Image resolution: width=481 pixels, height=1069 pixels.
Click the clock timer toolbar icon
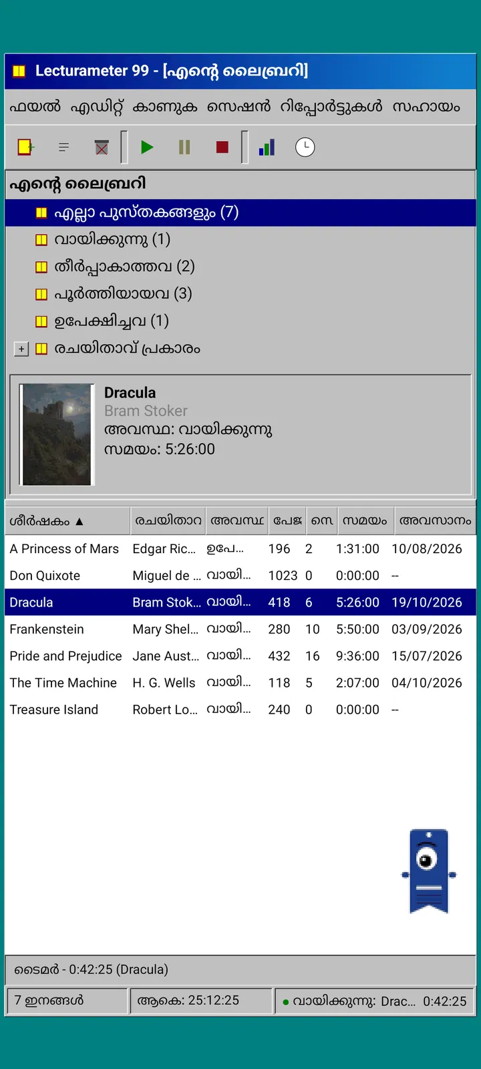tap(305, 147)
